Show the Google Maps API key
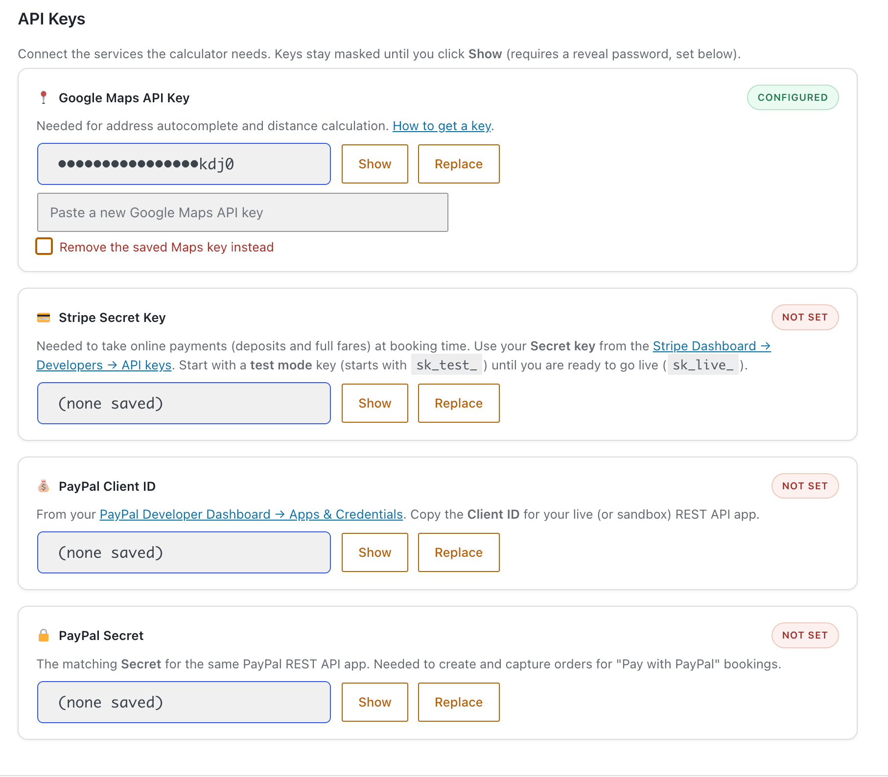This screenshot has height=777, width=888. click(x=375, y=164)
